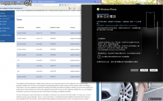The image size is (163, 101).
Task: Click the OPERATOR column header
Action: pyautogui.click(x=20, y=28)
